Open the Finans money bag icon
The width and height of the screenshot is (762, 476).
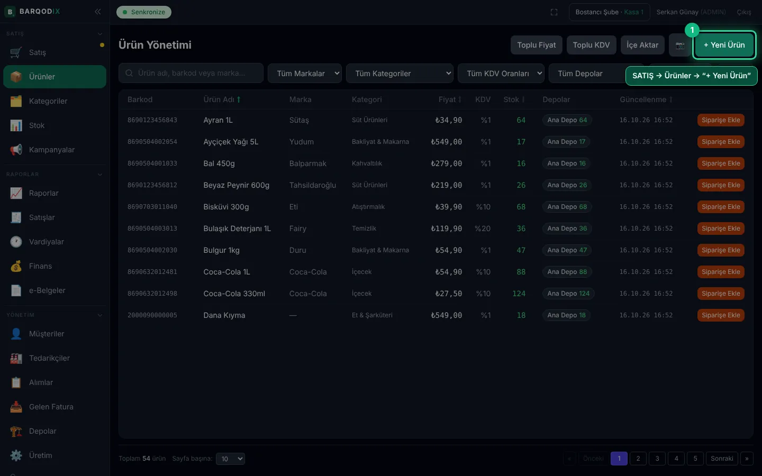[16, 266]
